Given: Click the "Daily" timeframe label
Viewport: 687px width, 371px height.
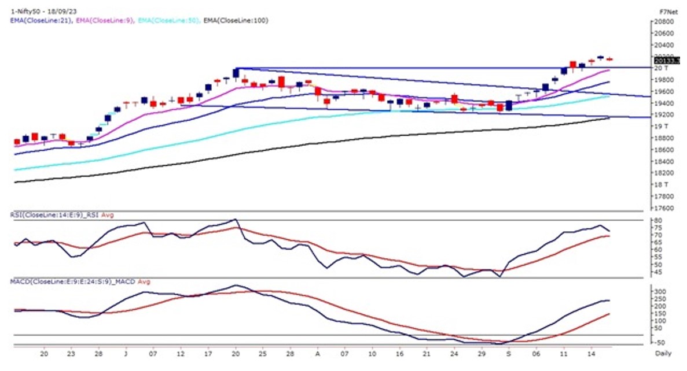Looking at the screenshot, I should tap(663, 354).
